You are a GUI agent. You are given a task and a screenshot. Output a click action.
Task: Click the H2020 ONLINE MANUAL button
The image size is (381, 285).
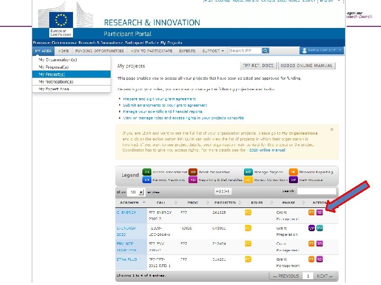click(306, 65)
